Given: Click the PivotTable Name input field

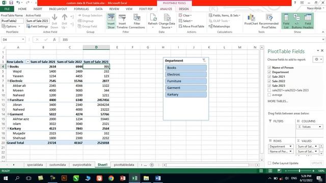Looking at the screenshot, I should pyautogui.click(x=12, y=21).
